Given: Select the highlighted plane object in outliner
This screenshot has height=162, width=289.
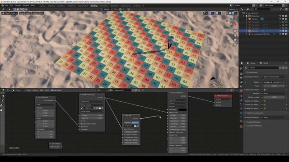Looking at the screenshot, I should [255, 31].
